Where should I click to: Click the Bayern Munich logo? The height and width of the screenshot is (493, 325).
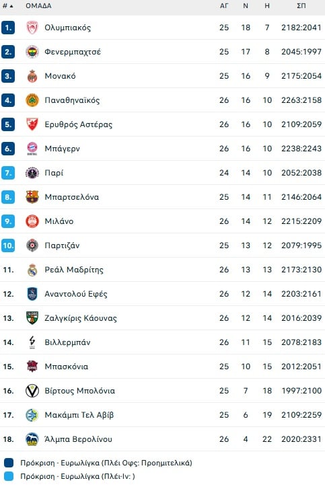coord(32,149)
